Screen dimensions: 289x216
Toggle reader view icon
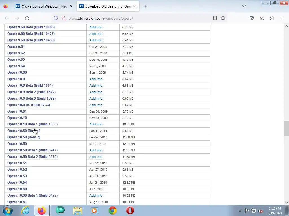coord(215,18)
